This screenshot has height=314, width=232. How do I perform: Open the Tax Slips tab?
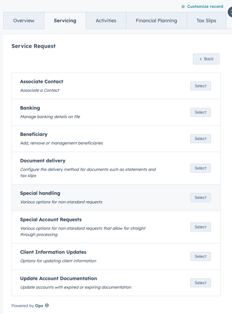point(206,20)
